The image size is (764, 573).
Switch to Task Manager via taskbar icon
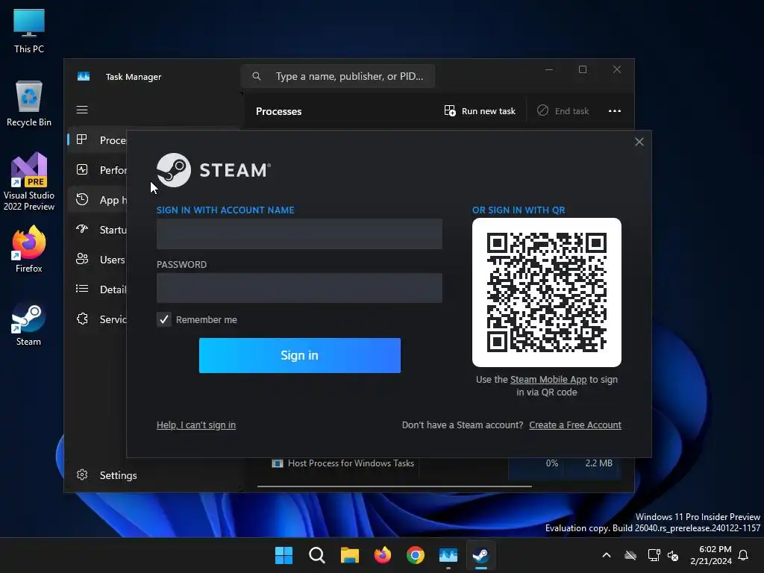[448, 555]
